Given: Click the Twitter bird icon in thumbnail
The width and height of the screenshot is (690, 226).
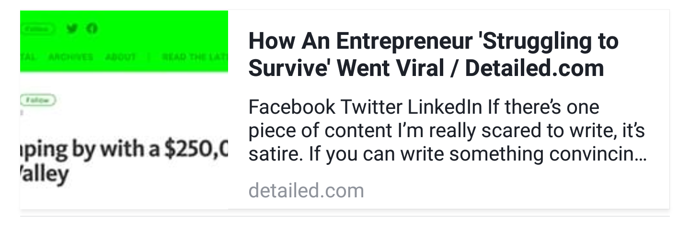Looking at the screenshot, I should pos(72,29).
